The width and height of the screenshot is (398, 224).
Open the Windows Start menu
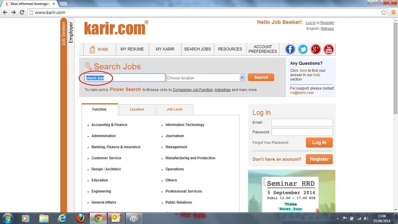tap(7, 218)
